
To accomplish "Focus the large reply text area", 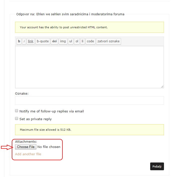I will 89,67.
